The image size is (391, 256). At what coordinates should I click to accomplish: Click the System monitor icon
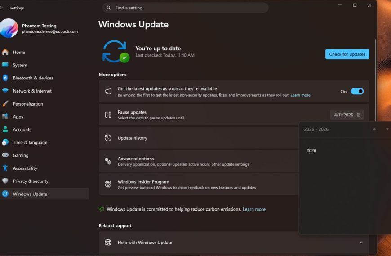(x=5, y=65)
